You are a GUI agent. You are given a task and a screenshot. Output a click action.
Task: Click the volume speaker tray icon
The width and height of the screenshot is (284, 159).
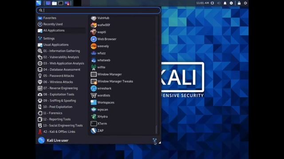[x=219, y=3]
